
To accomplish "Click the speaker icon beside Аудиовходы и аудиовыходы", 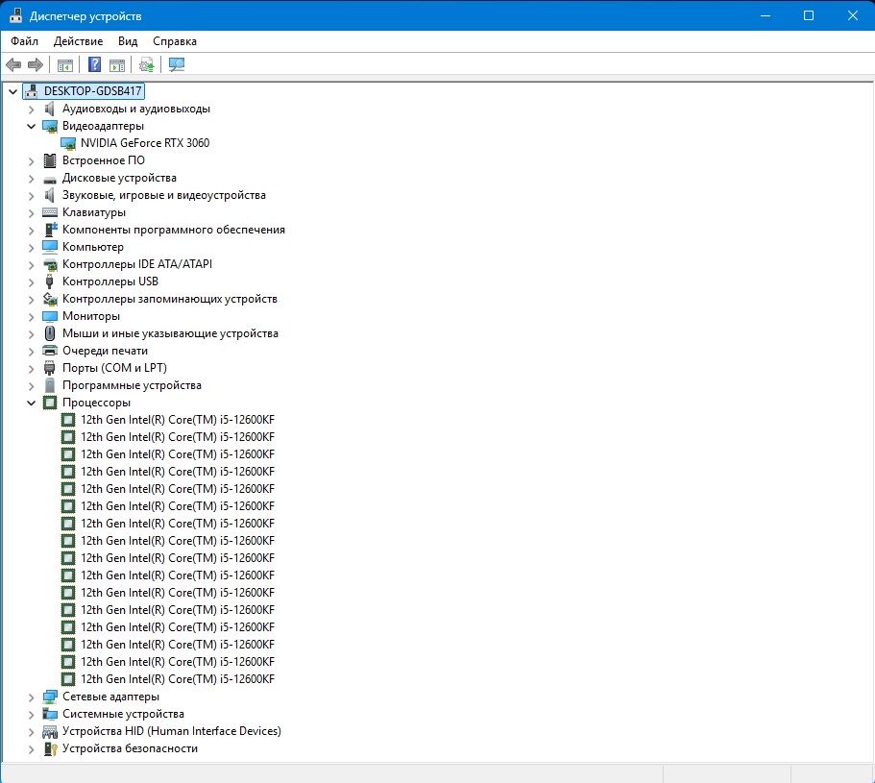I will click(x=50, y=109).
